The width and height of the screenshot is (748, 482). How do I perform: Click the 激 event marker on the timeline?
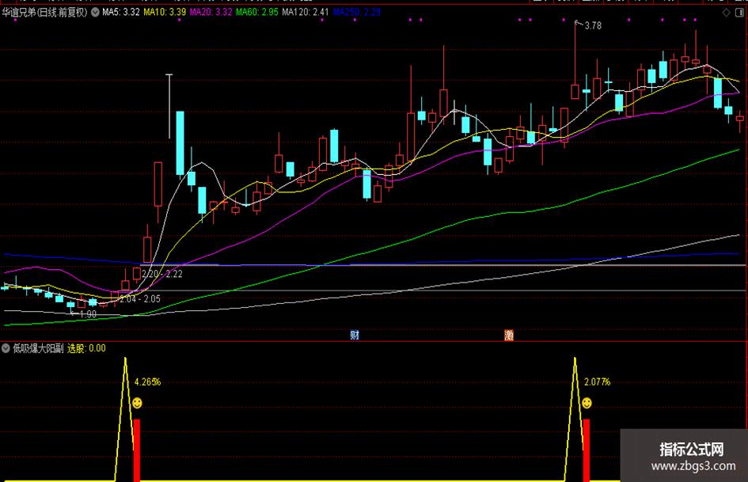[509, 335]
